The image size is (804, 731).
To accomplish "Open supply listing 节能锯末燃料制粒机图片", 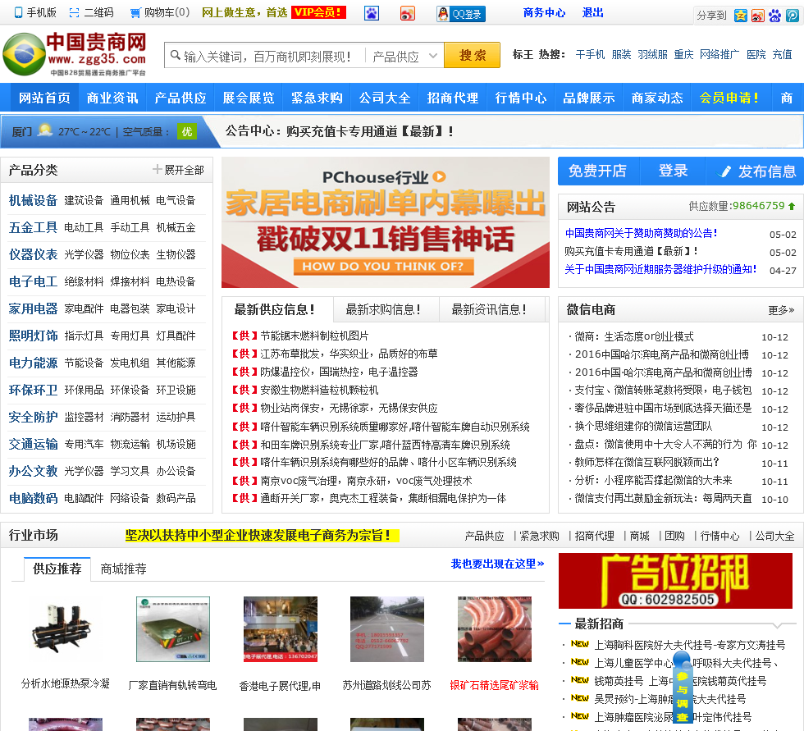I will pos(314,336).
